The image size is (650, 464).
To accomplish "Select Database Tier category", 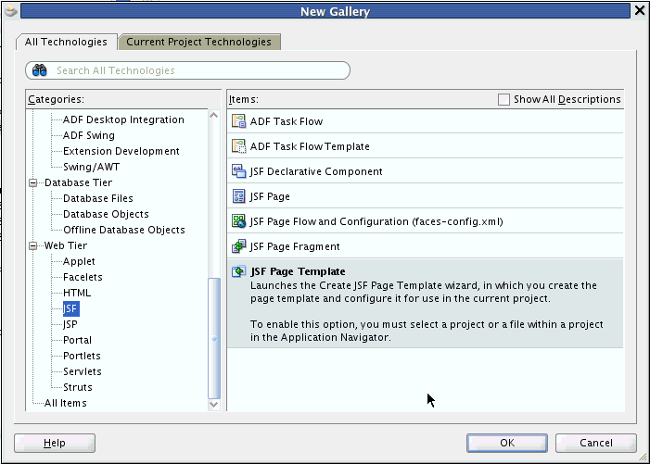I will pyautogui.click(x=78, y=182).
